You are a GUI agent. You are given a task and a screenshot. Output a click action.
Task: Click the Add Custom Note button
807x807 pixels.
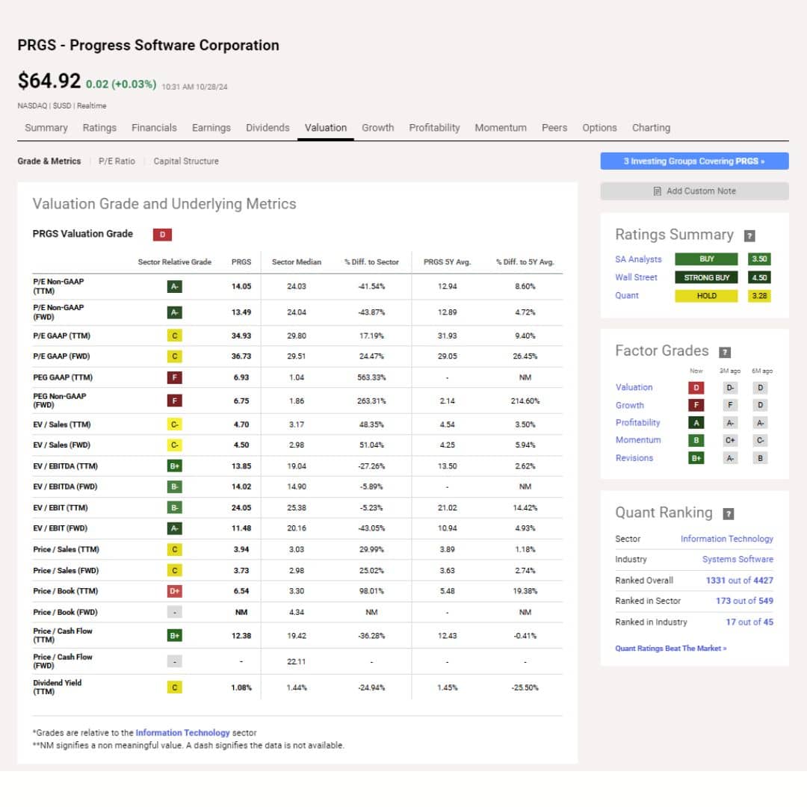[694, 191]
